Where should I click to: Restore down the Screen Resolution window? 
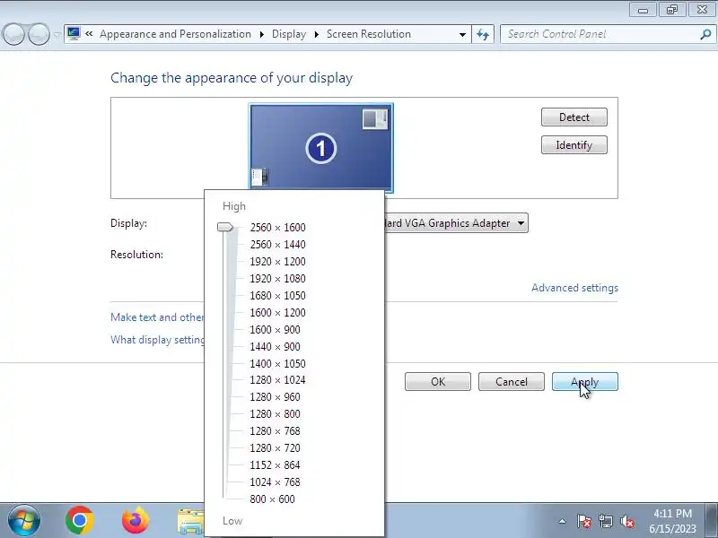(671, 10)
